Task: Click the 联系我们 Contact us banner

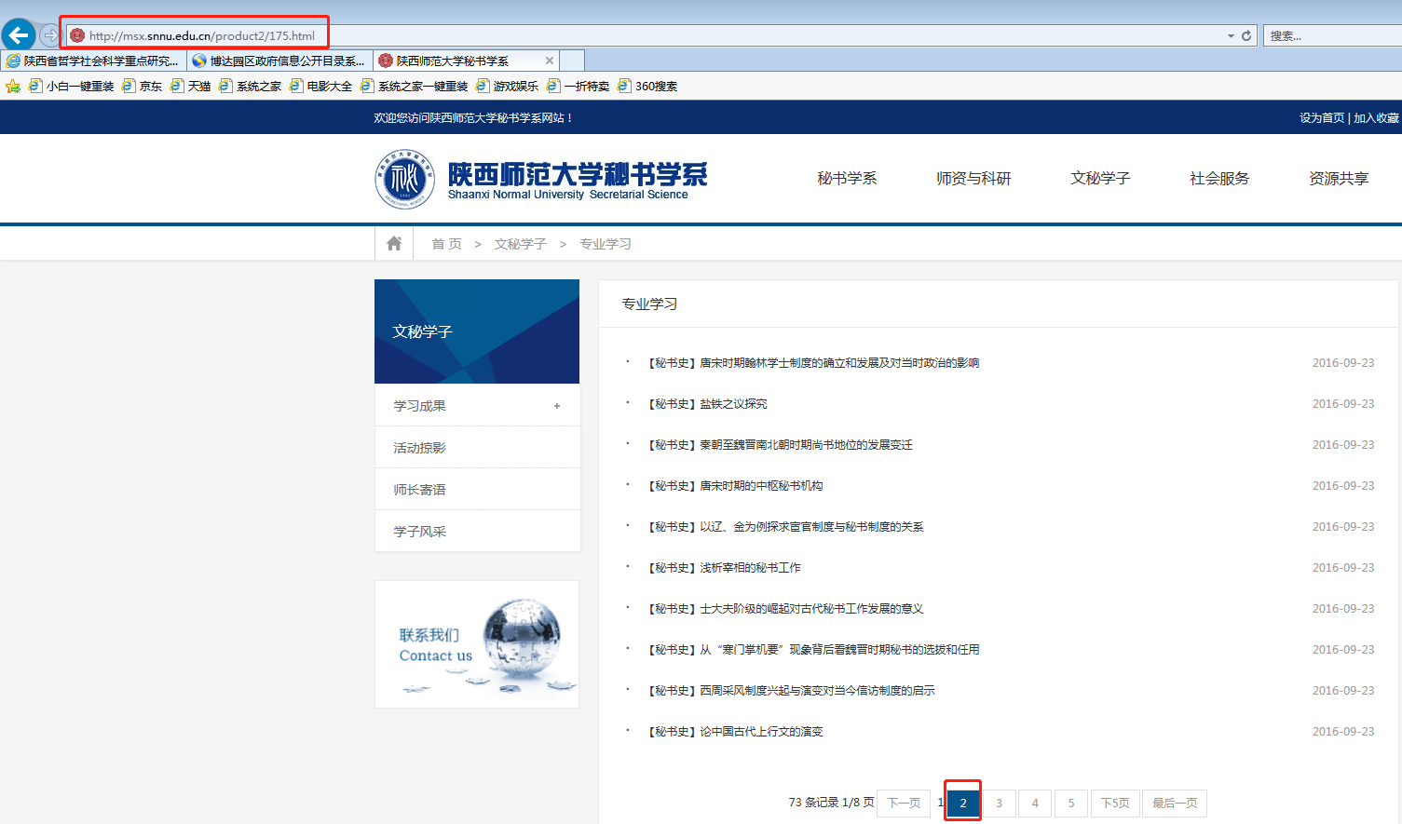Action: click(x=477, y=644)
